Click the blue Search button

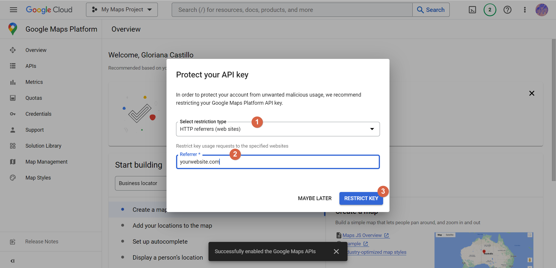[431, 10]
